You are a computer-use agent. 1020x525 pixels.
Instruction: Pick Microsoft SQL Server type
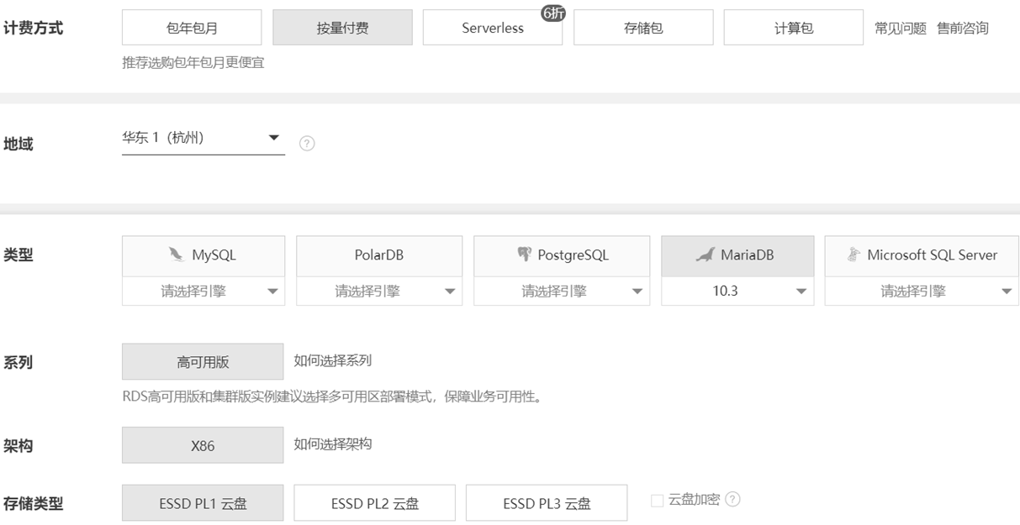[x=922, y=255]
